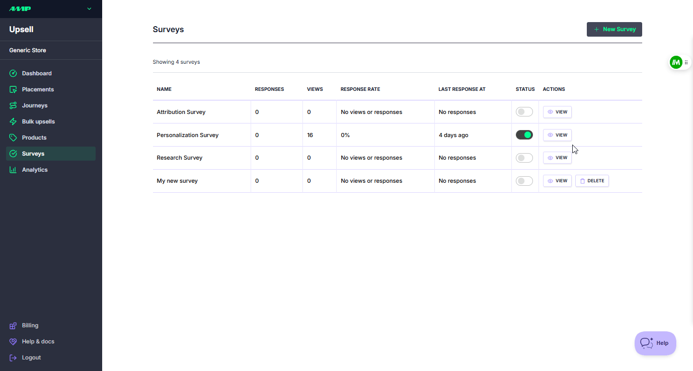693x371 pixels.
Task: Navigate to Products in the sidebar
Action: pos(51,138)
